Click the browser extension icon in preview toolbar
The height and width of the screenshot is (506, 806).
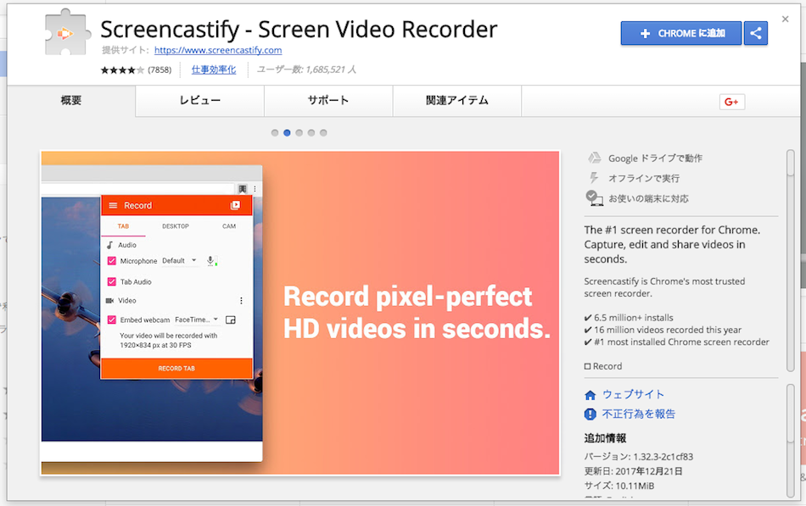click(x=243, y=189)
